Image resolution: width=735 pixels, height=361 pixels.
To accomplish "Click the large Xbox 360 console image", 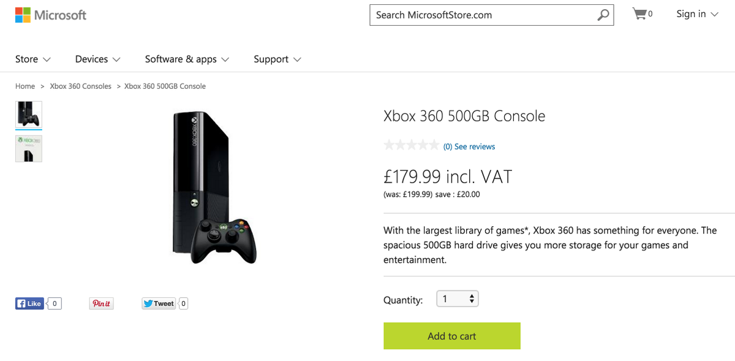I will click(x=211, y=188).
